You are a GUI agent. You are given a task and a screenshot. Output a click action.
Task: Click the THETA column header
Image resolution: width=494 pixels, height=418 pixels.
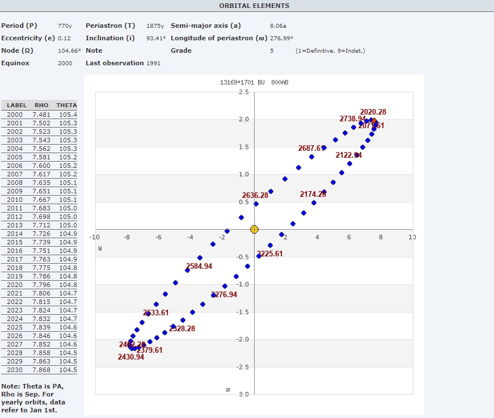66,105
